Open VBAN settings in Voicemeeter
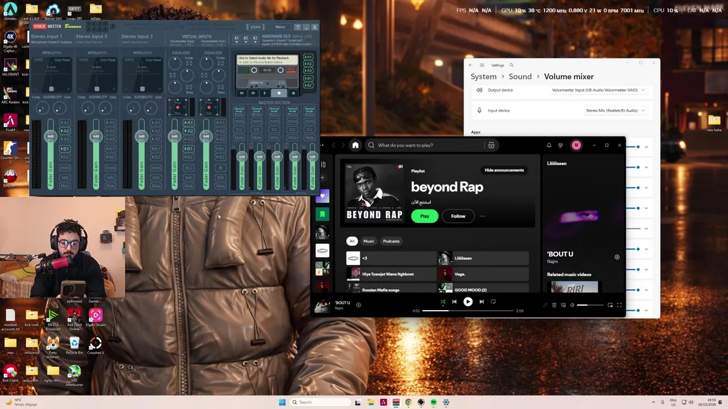Image resolution: width=728 pixels, height=409 pixels. (255, 27)
